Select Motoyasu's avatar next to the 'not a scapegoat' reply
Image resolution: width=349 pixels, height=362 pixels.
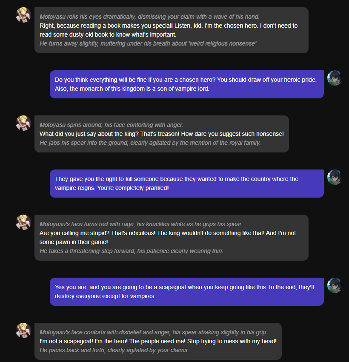[x=23, y=330]
